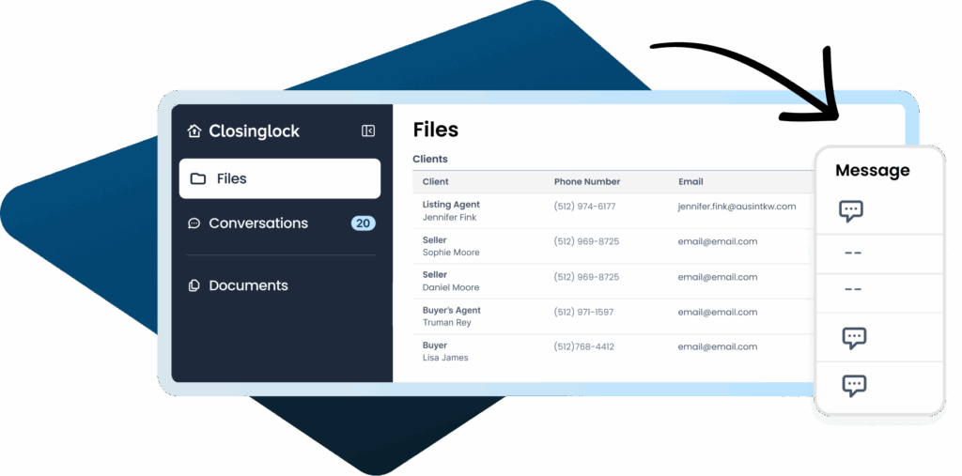The width and height of the screenshot is (962, 476).
Task: Select Buyer Lisa James cell
Action: 445,351
